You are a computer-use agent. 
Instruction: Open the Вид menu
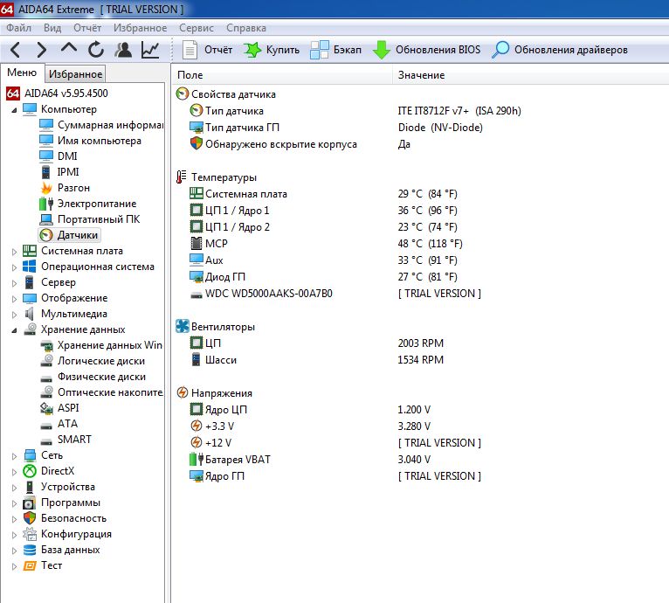click(x=52, y=28)
